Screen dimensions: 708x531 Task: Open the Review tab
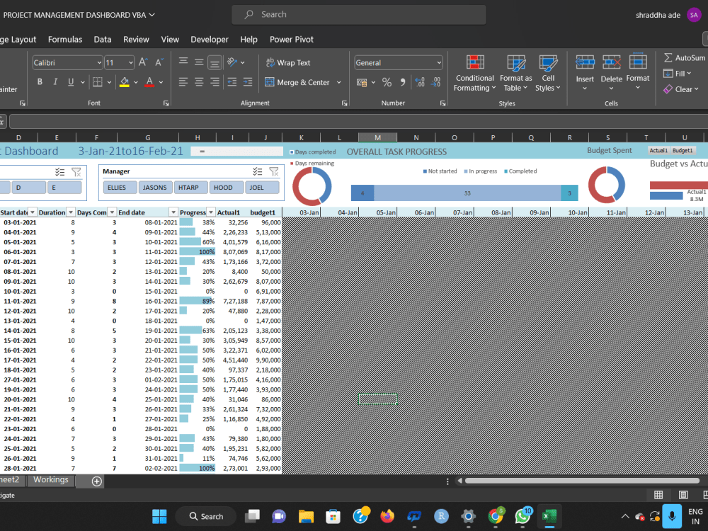[x=136, y=39]
